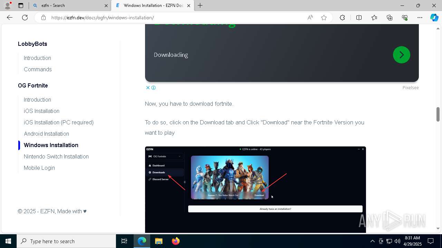Toggle Split screen icon in toolbar

coord(359,18)
